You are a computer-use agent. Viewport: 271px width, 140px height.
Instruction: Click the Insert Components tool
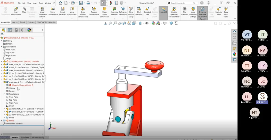[16, 11]
